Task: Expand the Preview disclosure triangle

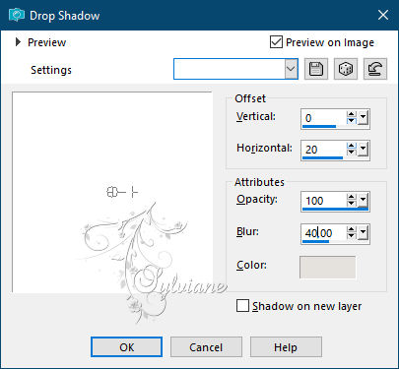Action: pos(18,42)
